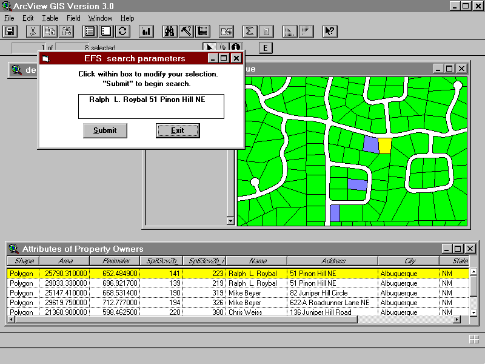Click the Exit button in EFS dialog
The height and width of the screenshot is (364, 485).
[x=178, y=130]
